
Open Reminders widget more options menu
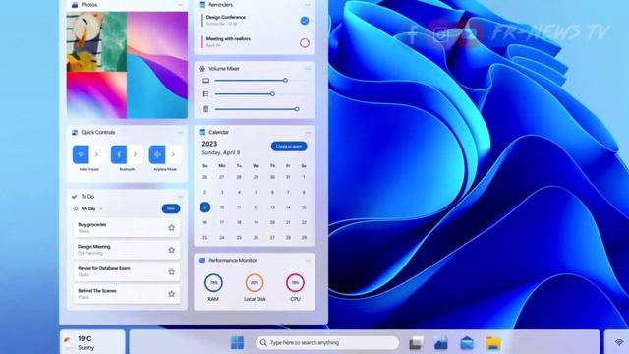(x=308, y=5)
